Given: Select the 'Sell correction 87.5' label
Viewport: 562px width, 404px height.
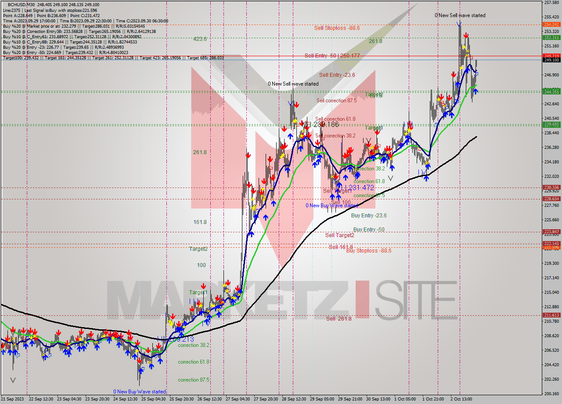Looking at the screenshot, I should pos(337,100).
